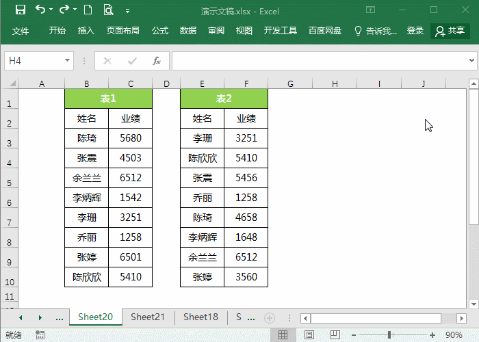Switch to Sheet20 tab
Viewport: 479px width, 342px height.
(x=95, y=317)
